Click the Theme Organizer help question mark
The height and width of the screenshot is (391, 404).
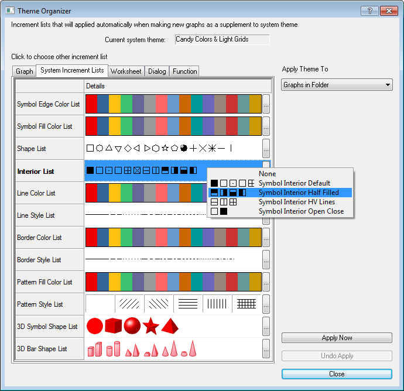(369, 11)
